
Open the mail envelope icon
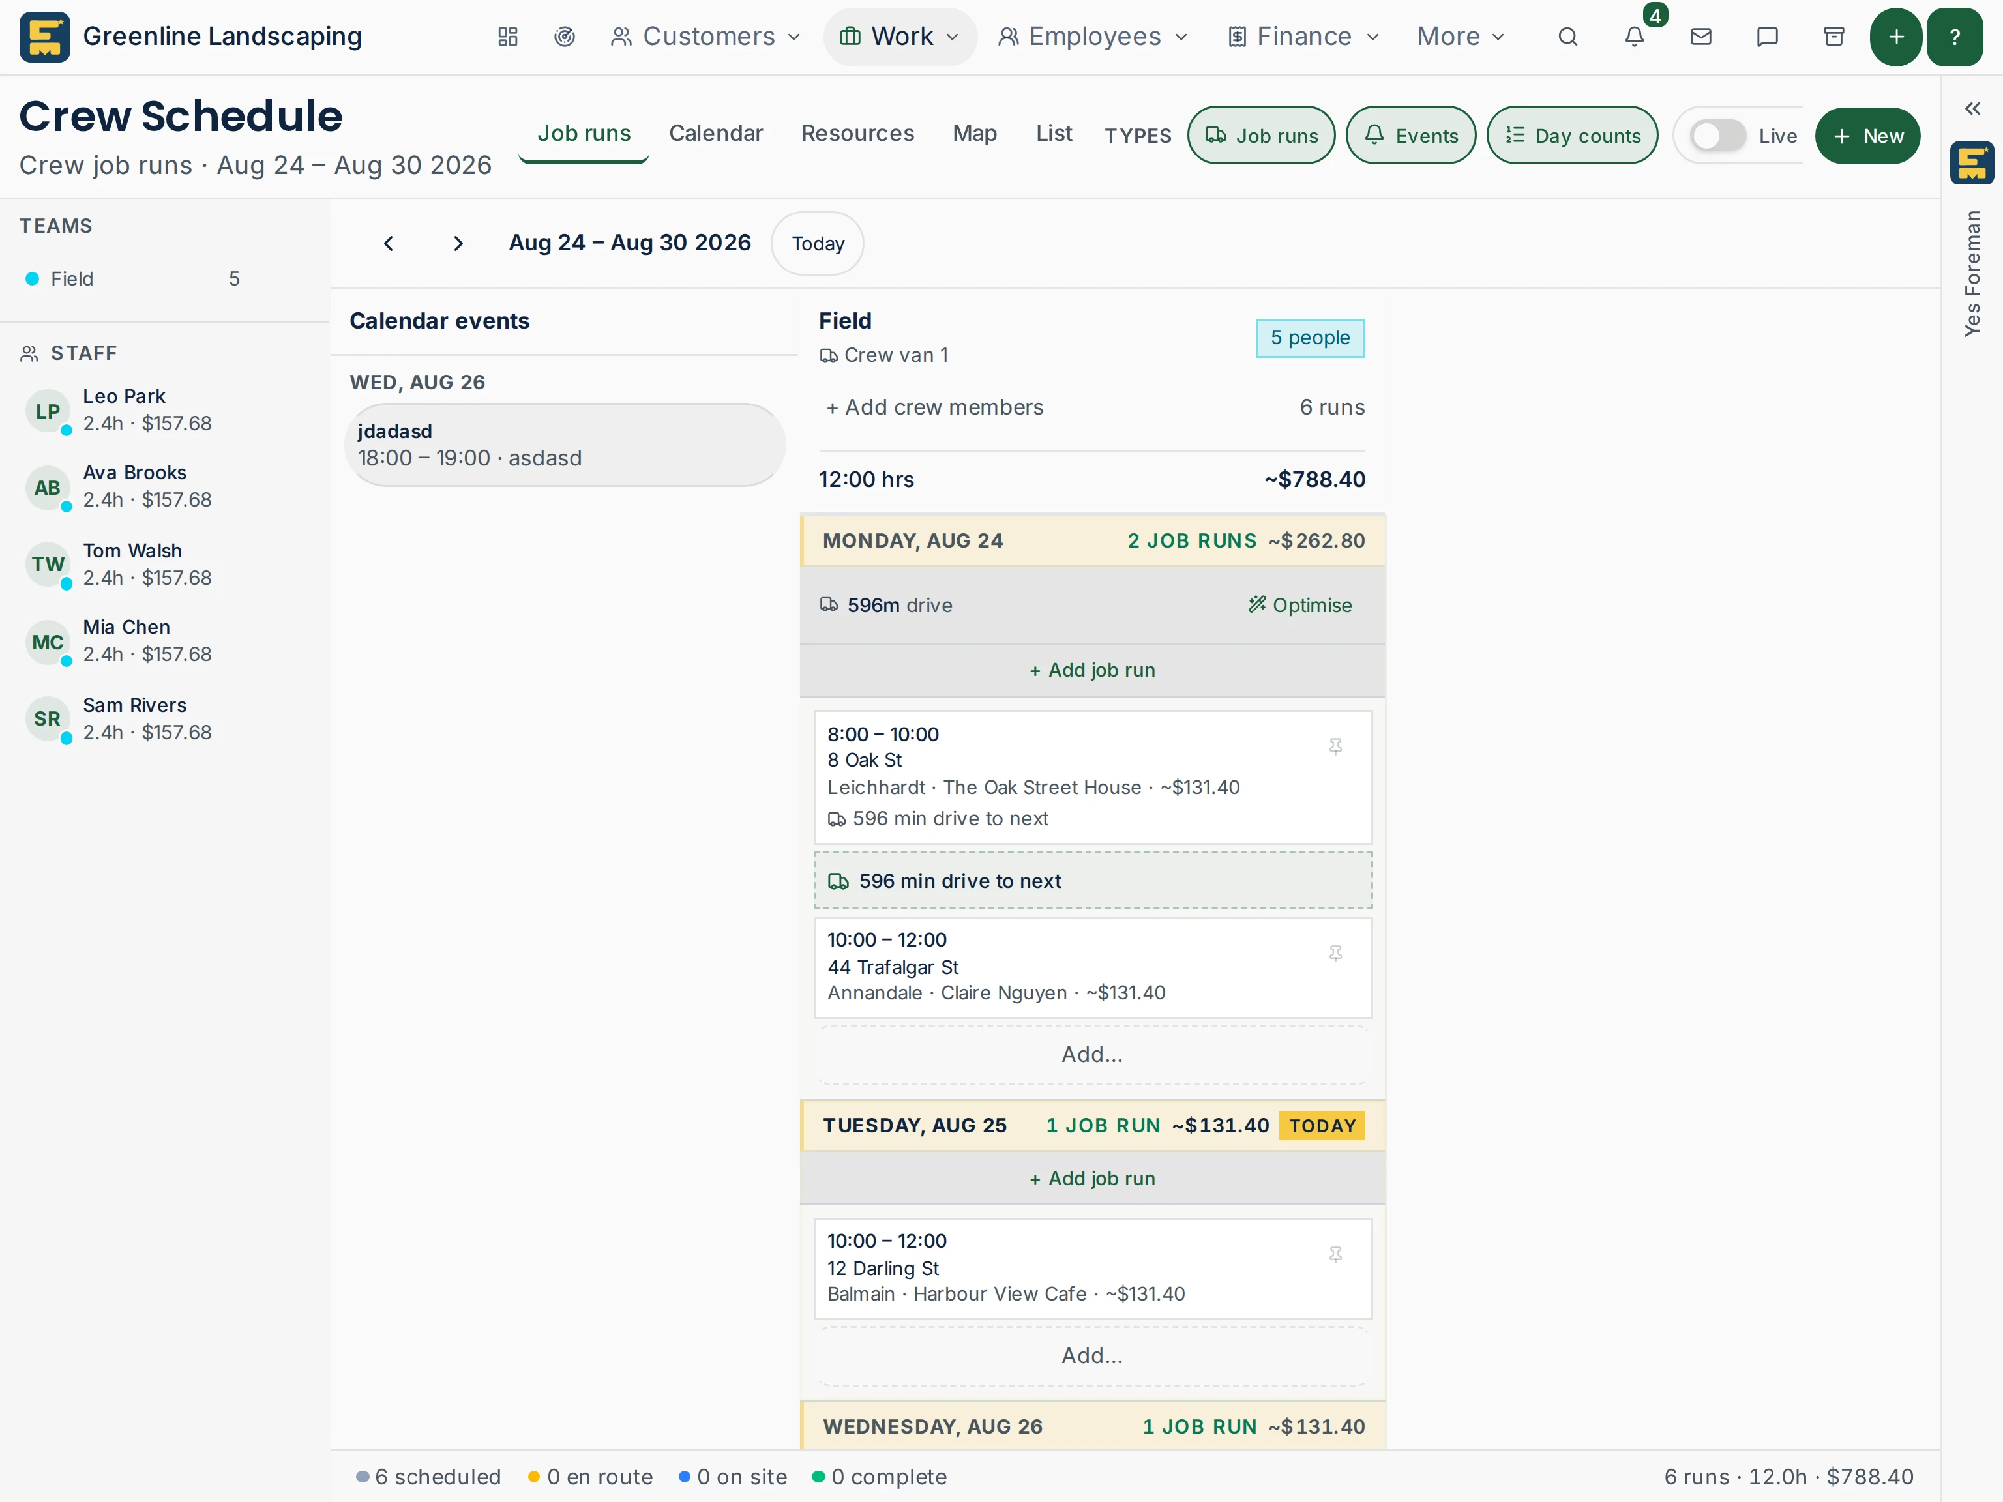[1700, 37]
